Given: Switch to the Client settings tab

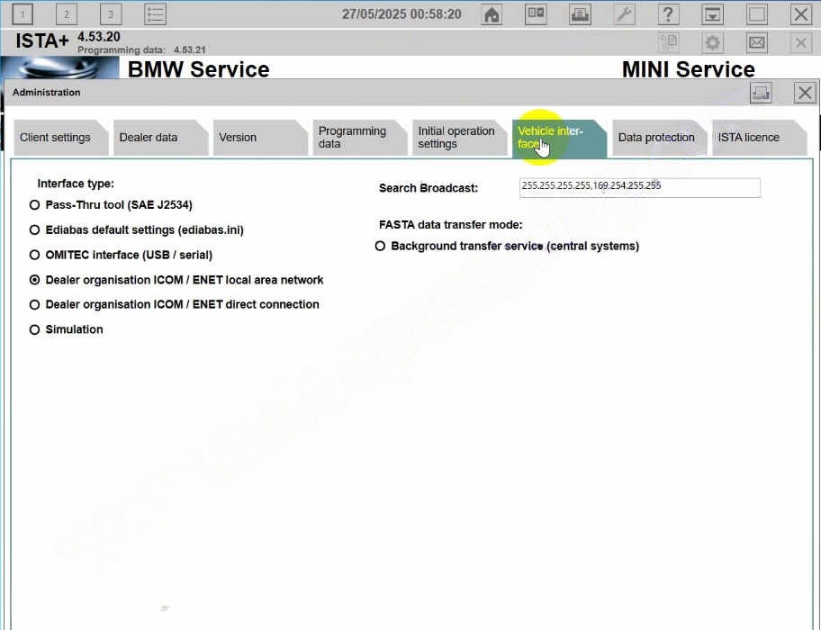Looking at the screenshot, I should (60, 138).
